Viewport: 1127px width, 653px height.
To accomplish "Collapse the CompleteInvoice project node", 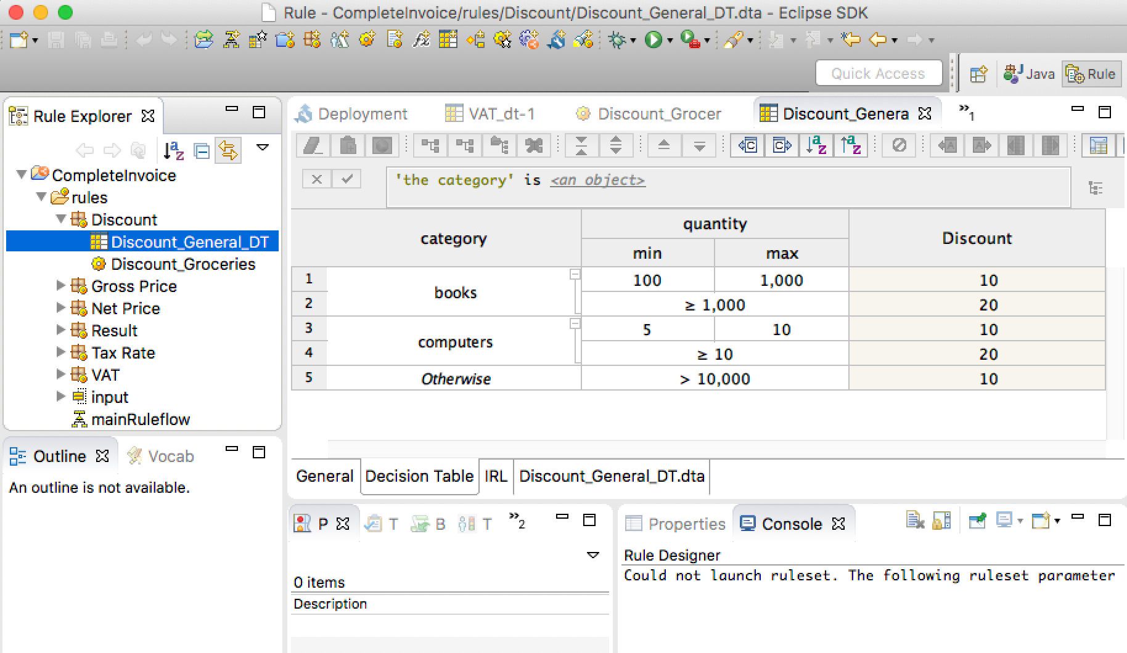I will tap(22, 175).
